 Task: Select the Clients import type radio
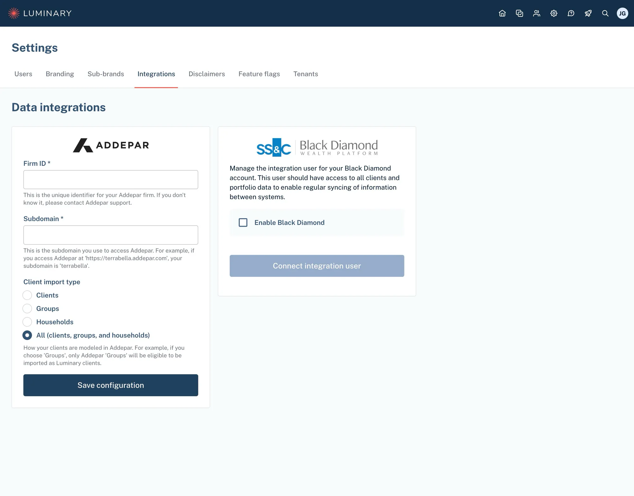[27, 295]
